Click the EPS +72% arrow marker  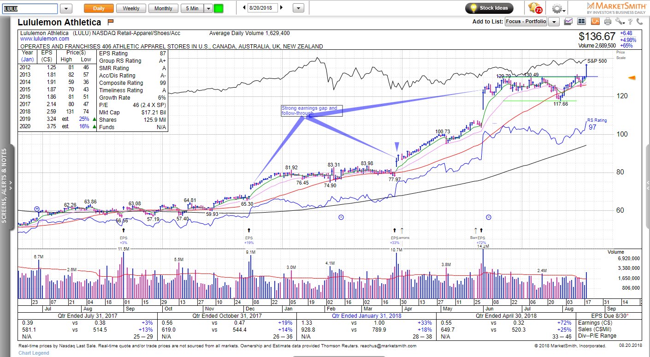point(481,229)
